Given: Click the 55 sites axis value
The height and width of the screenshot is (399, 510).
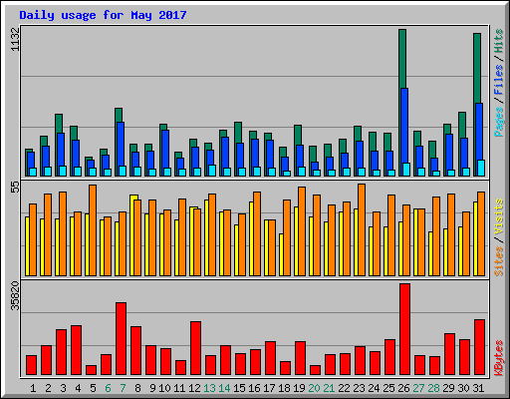Looking at the screenshot, I should (15, 187).
